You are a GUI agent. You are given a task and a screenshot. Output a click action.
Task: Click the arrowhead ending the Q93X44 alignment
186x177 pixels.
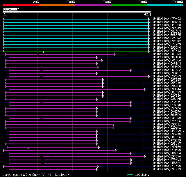pos(145,90)
